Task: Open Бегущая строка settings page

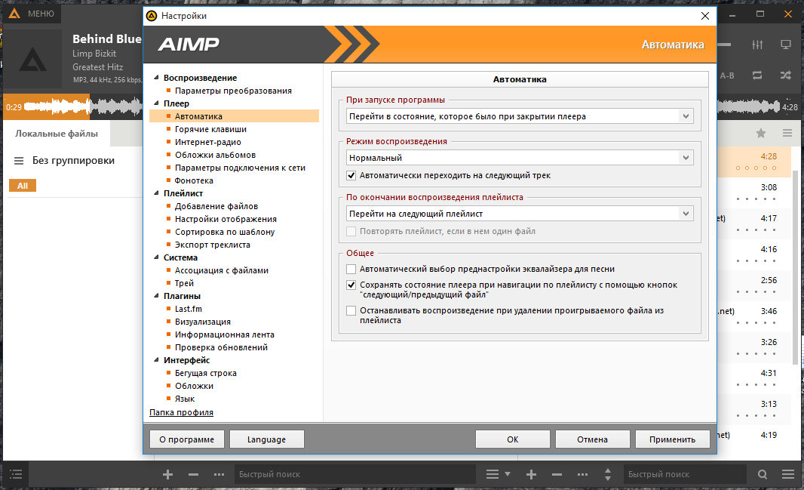Action: 206,373
